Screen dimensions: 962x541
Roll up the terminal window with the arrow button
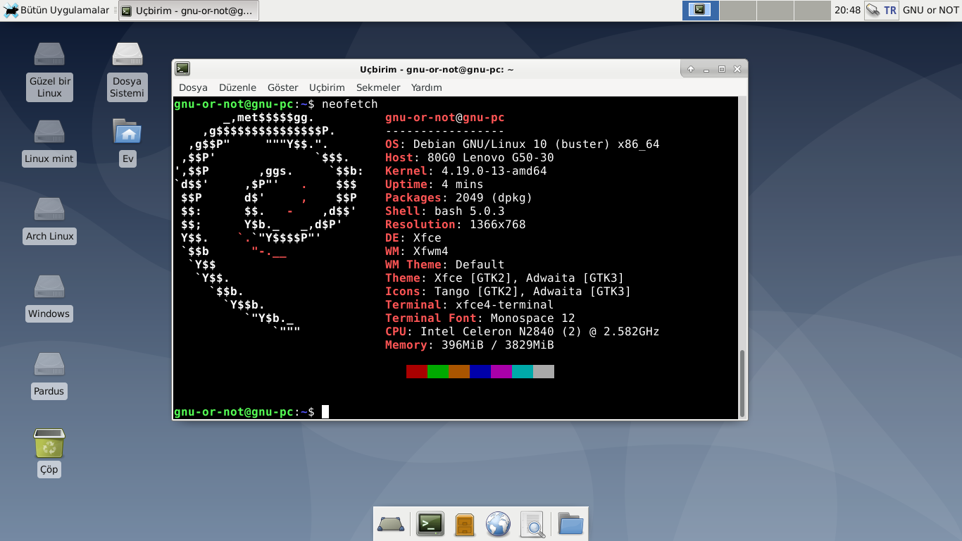point(691,69)
